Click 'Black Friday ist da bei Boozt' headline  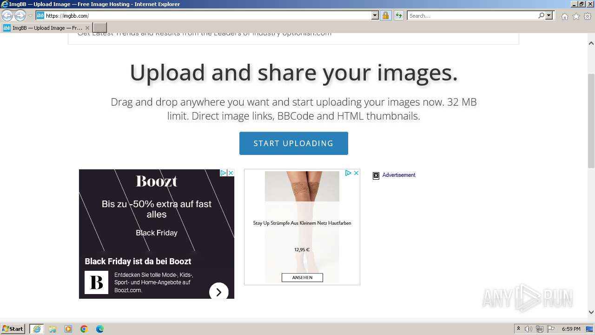point(138,261)
